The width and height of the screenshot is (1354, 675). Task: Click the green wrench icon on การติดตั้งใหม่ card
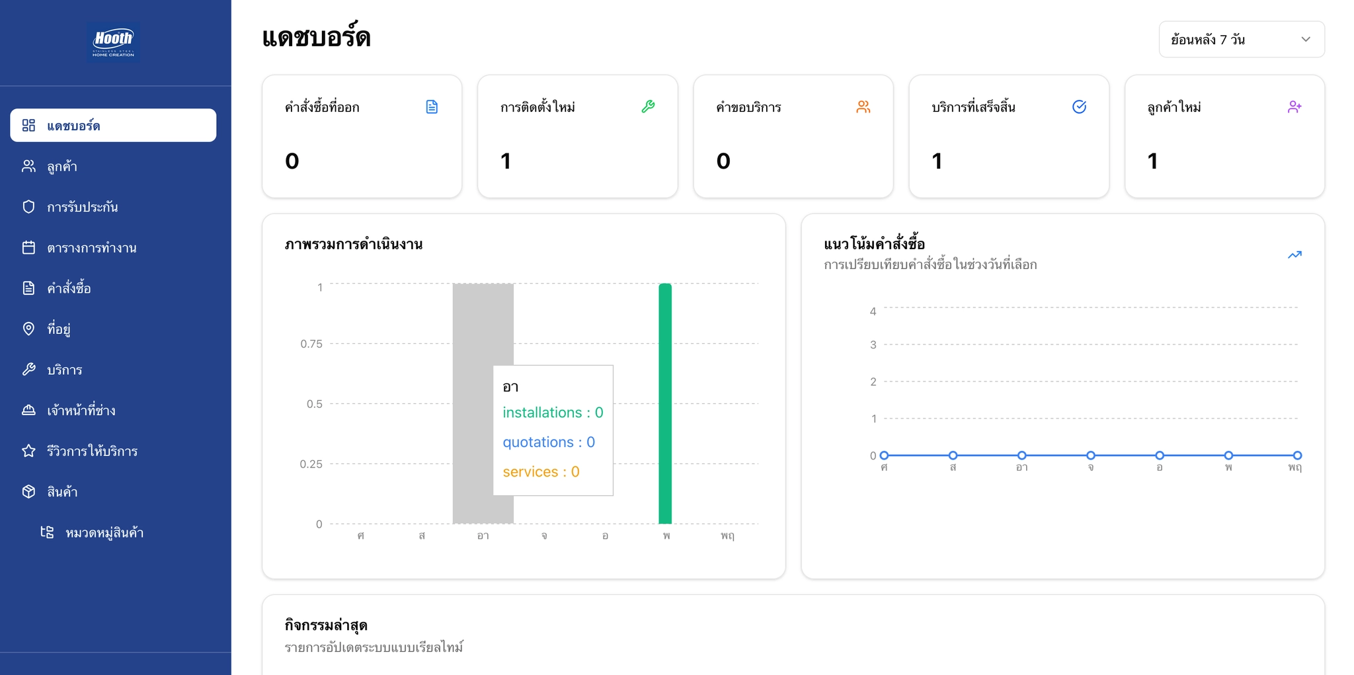pyautogui.click(x=648, y=107)
